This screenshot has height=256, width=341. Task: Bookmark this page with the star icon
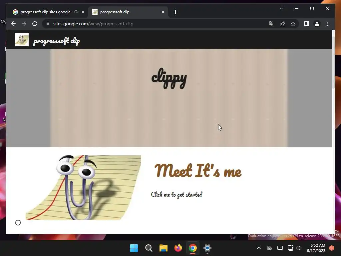293,24
